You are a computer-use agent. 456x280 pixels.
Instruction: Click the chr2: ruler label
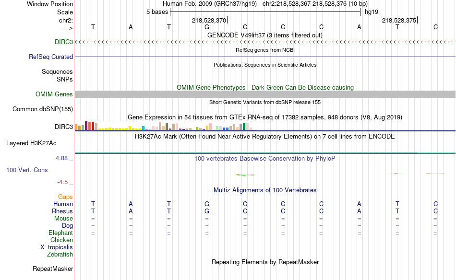click(66, 20)
